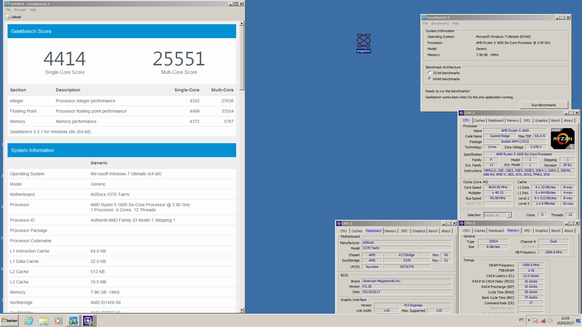This screenshot has width=582, height=327.
Task: Open the volume speaker tray icon
Action: (x=550, y=321)
